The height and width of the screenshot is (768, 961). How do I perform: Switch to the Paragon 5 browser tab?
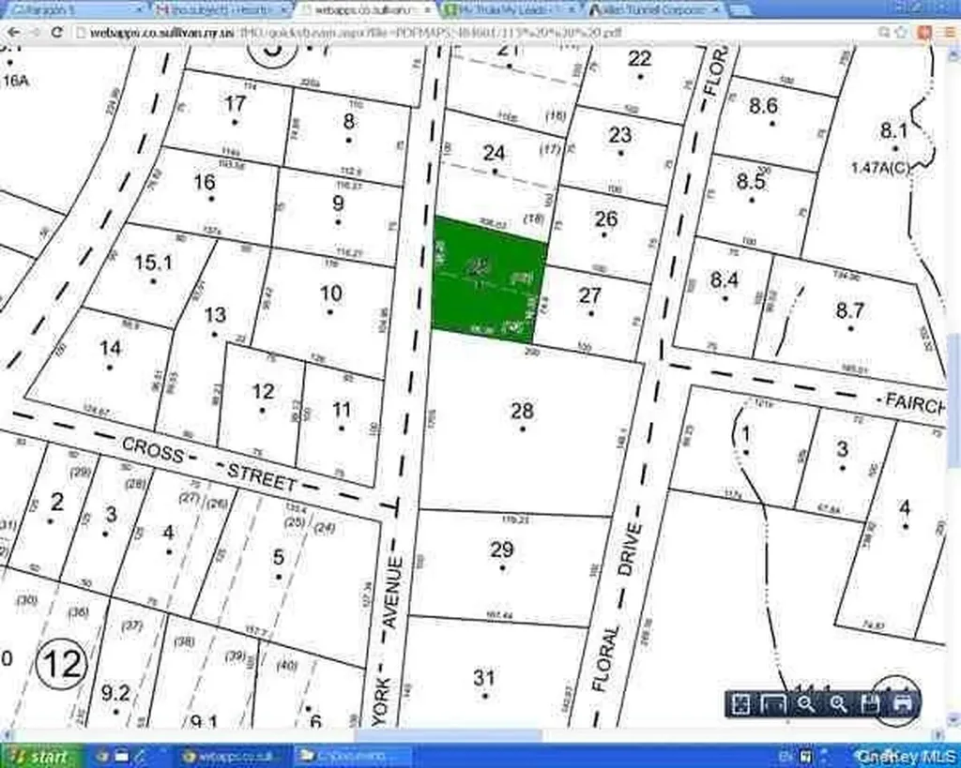[73, 9]
